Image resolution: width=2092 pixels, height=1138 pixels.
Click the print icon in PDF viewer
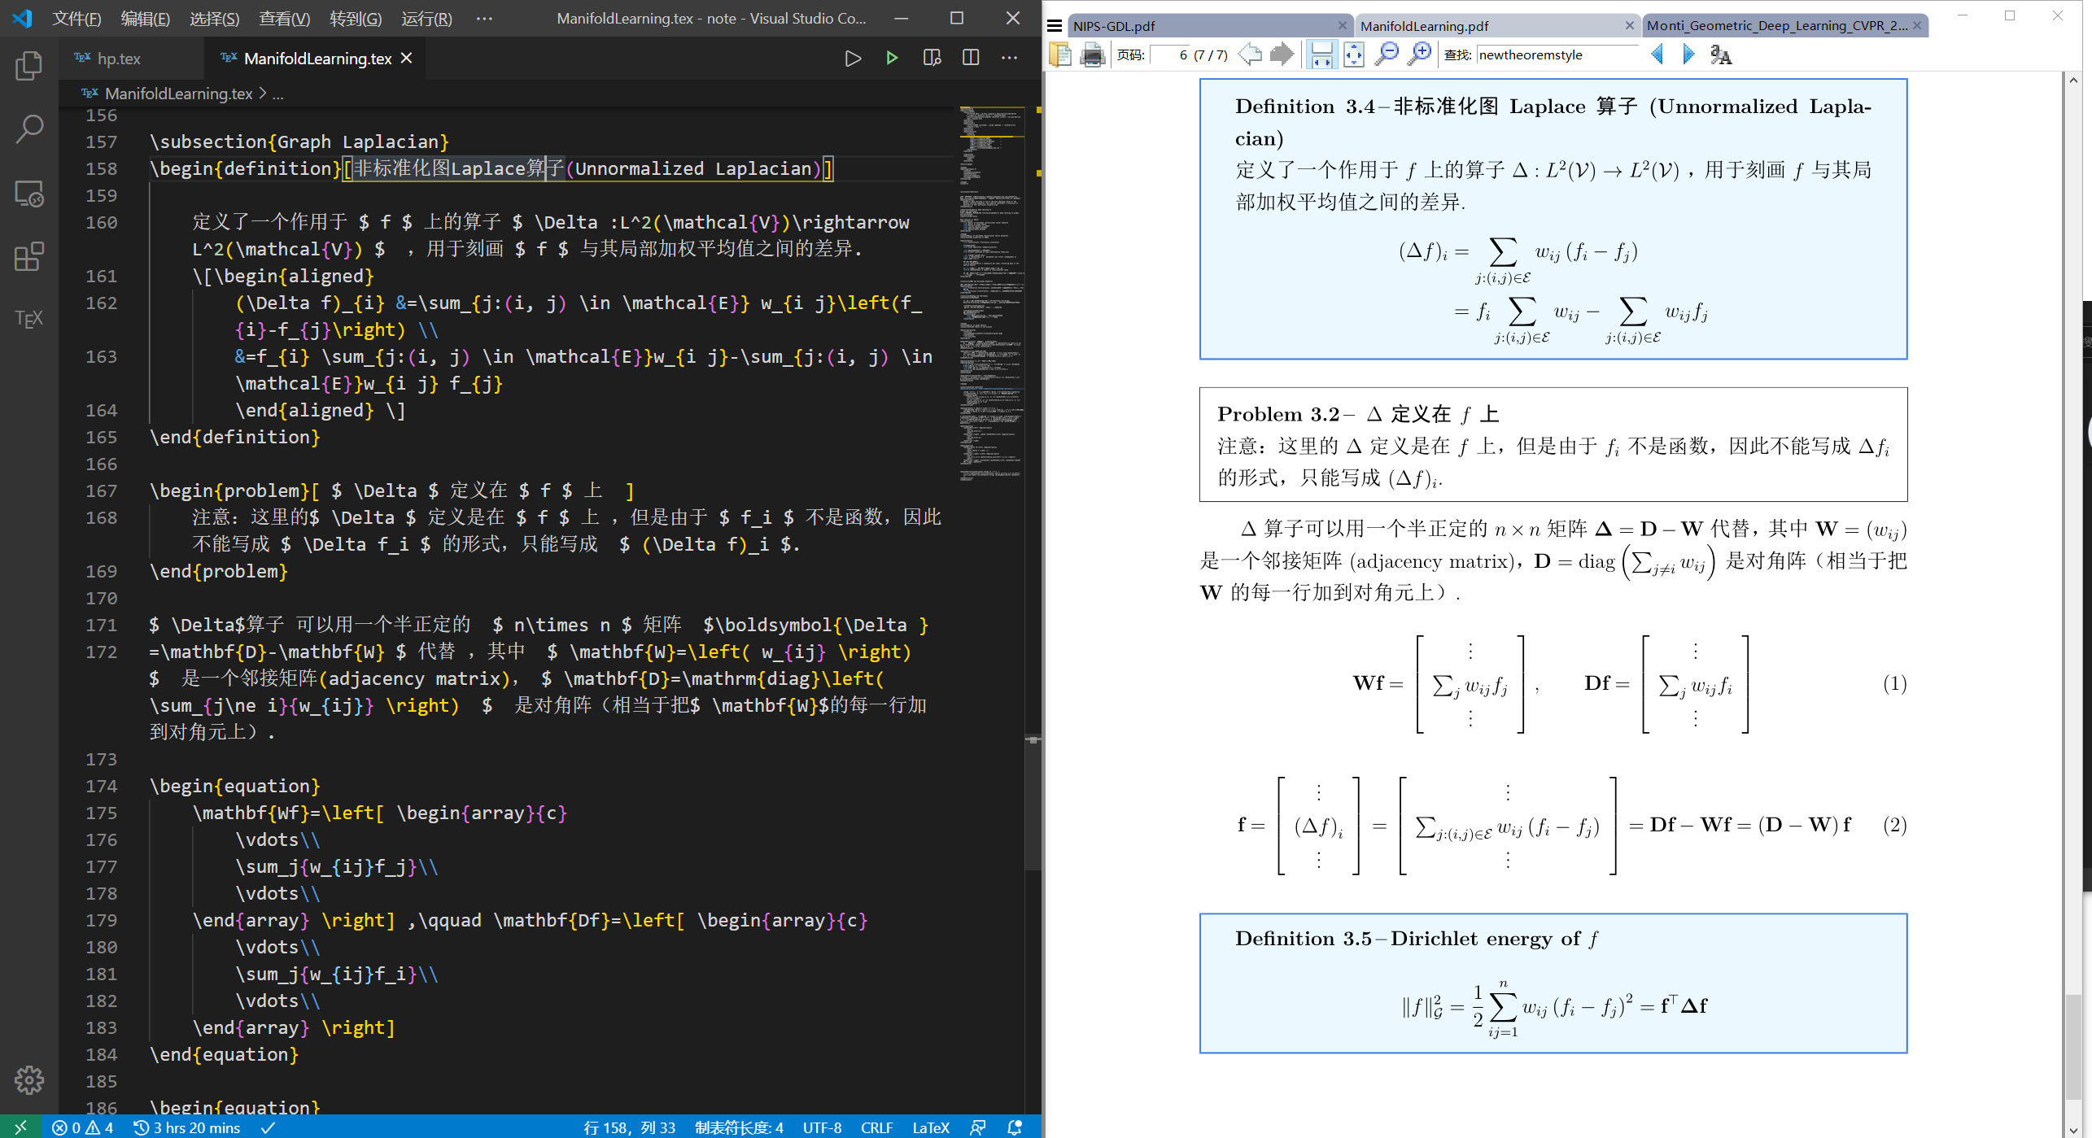coord(1092,55)
